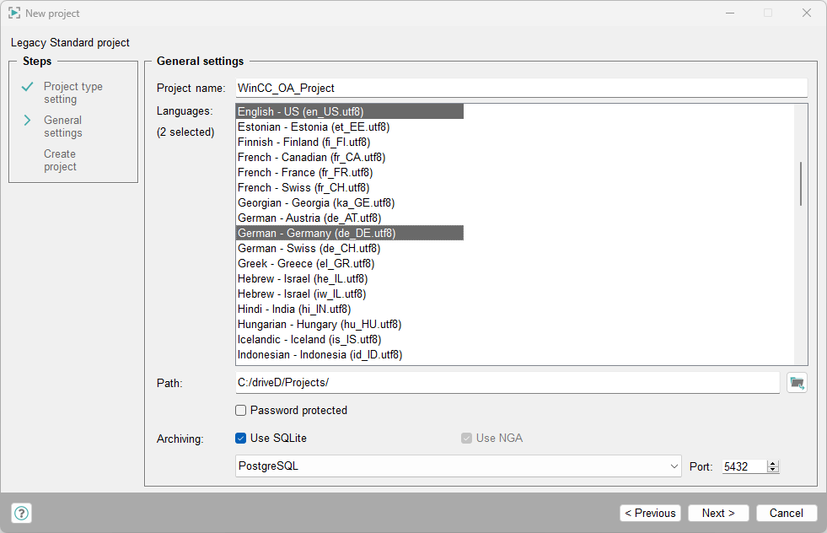This screenshot has width=827, height=533.
Task: Cancel the new project wizard
Action: (x=786, y=513)
